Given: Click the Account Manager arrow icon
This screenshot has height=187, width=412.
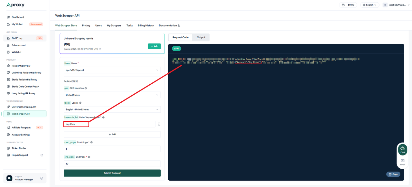Looking at the screenshot, I should point(42,178).
